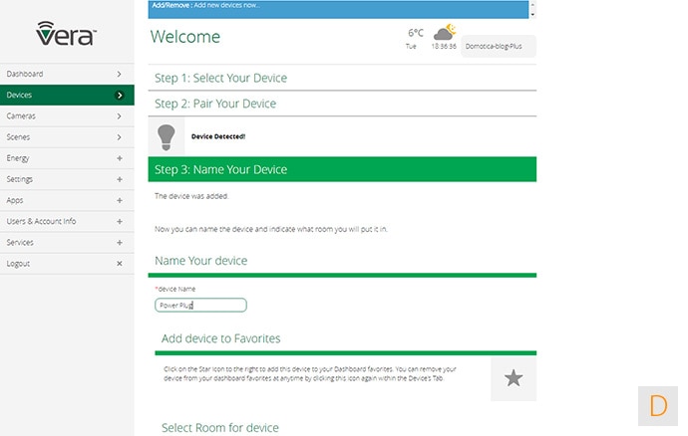688x436 pixels.
Task: Expand Step 1: Select Your Device
Action: click(x=342, y=78)
